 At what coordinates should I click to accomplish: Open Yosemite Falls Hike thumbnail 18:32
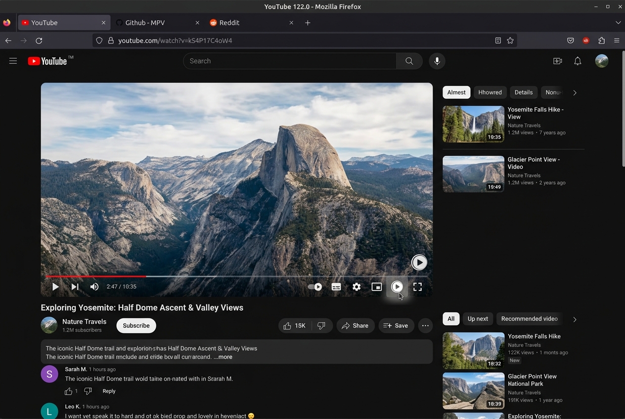pos(473,351)
